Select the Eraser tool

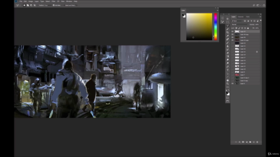pyautogui.click(x=227, y=53)
